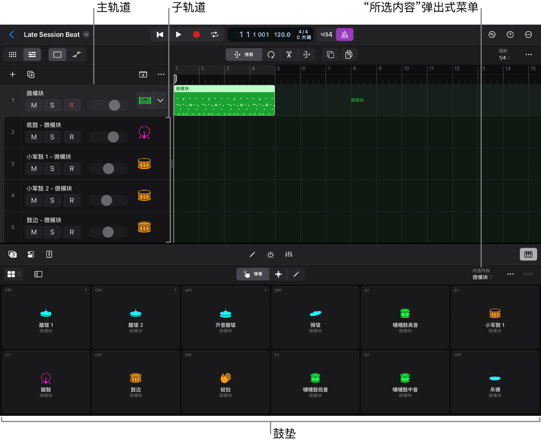
Task: Select the 弹奏 play mode tab
Action: (x=253, y=274)
